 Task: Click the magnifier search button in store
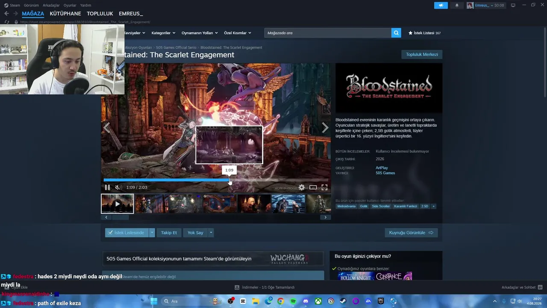396,33
